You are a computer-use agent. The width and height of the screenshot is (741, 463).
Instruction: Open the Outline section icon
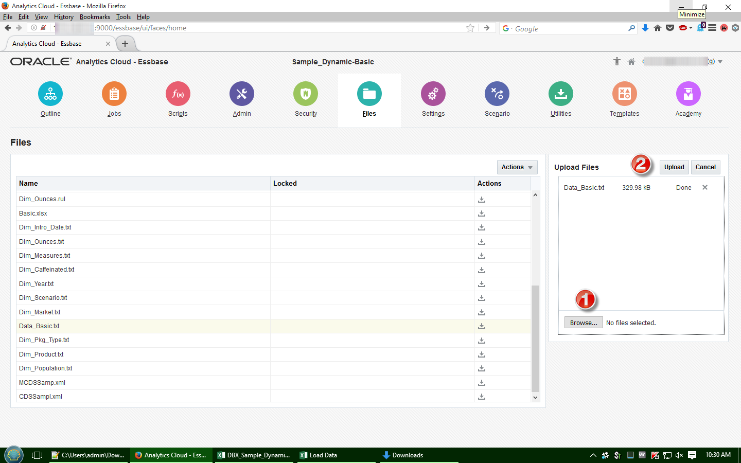(50, 94)
